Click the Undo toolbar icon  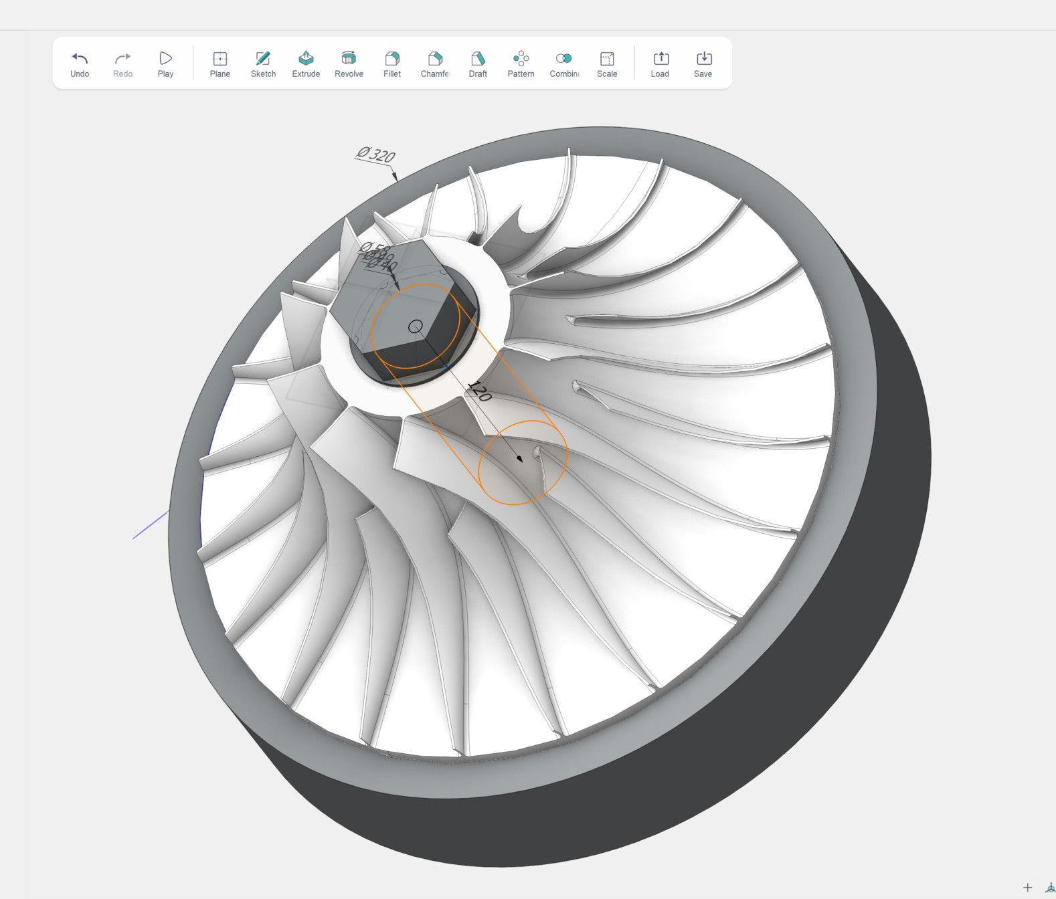click(80, 64)
